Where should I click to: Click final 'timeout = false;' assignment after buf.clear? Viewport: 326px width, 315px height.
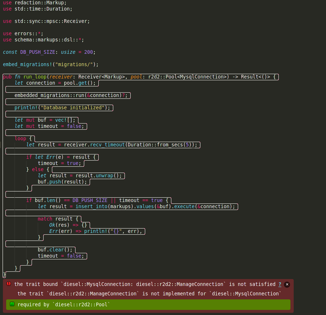pos(61,256)
